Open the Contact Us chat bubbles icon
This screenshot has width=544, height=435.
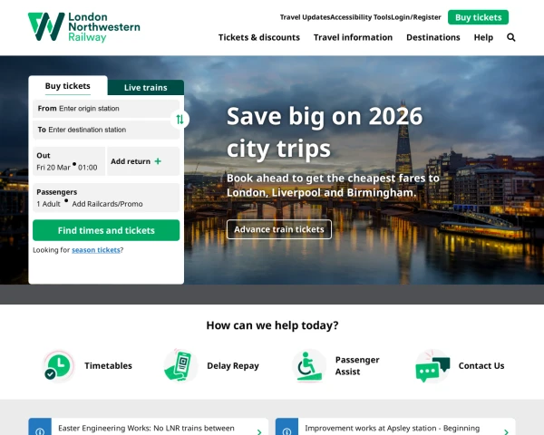(x=432, y=365)
